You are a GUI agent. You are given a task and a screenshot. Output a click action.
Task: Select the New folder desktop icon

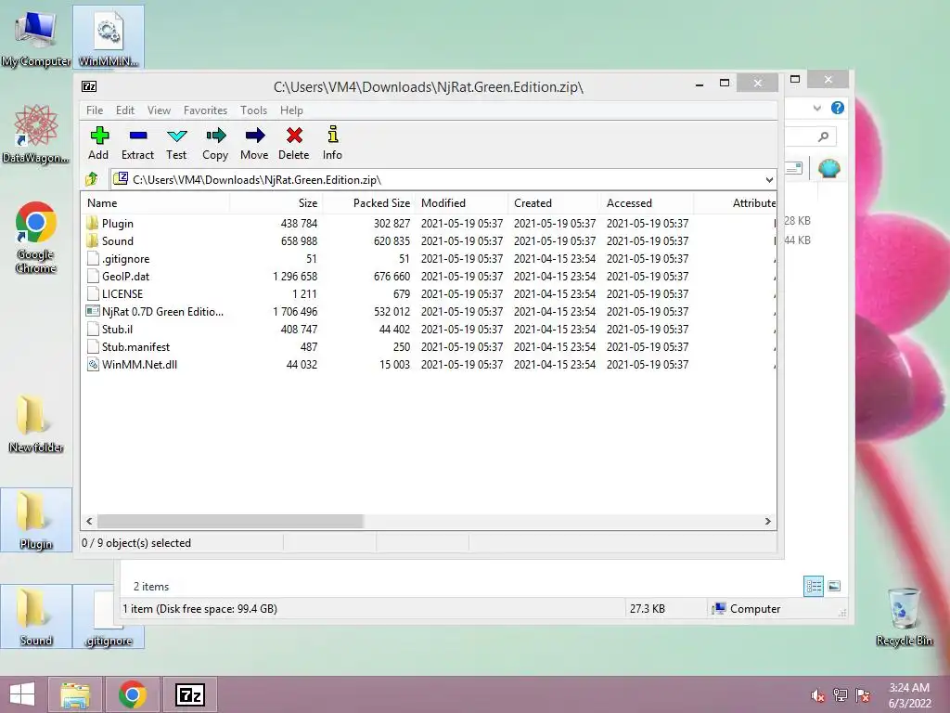(36, 423)
